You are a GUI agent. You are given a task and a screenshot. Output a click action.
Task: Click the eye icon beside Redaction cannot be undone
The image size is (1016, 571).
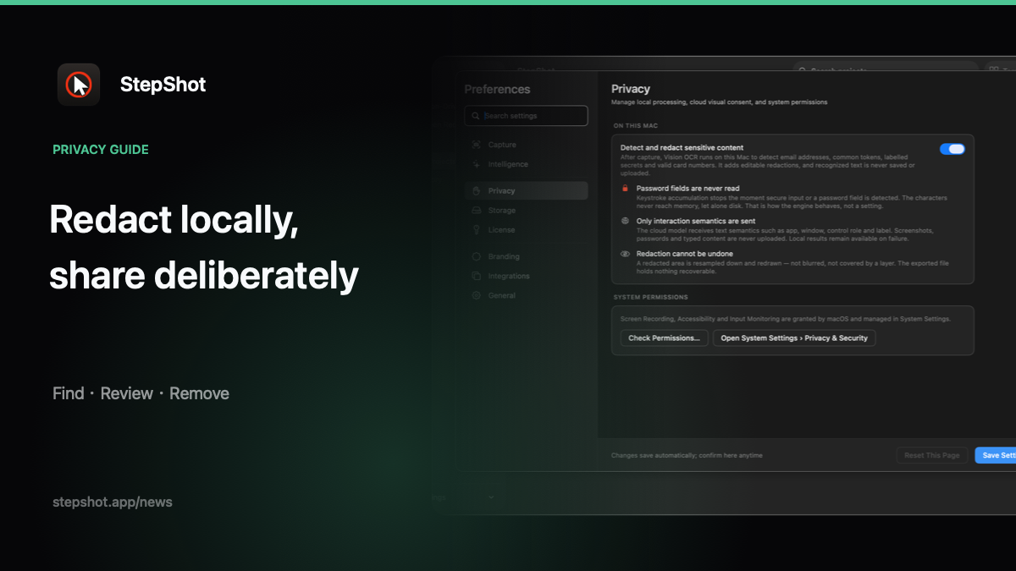(x=625, y=254)
